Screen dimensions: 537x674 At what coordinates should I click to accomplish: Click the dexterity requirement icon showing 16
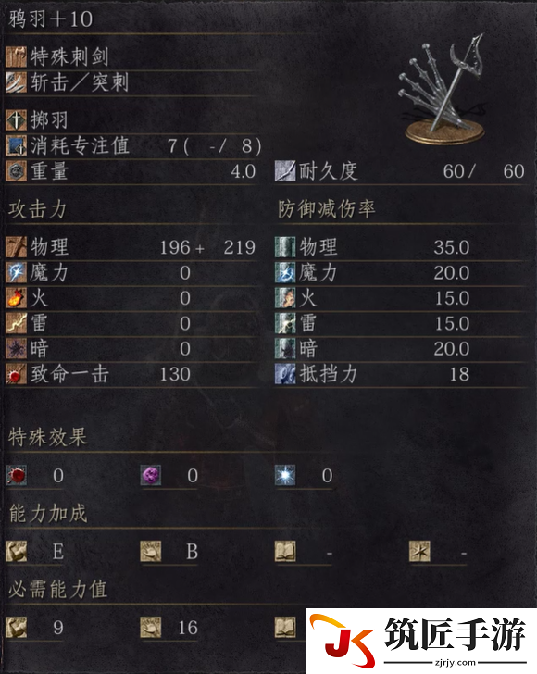[x=151, y=627]
